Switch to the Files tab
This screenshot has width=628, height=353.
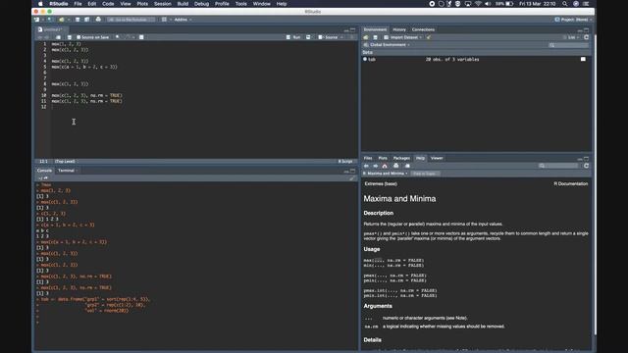368,158
